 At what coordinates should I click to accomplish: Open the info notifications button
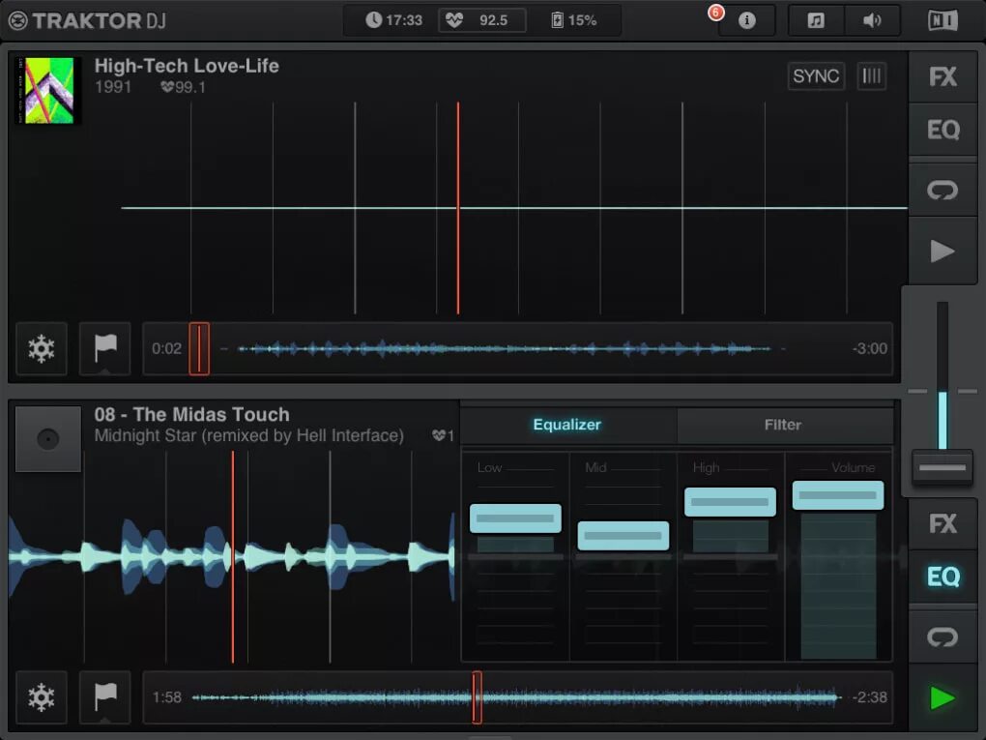coord(746,20)
